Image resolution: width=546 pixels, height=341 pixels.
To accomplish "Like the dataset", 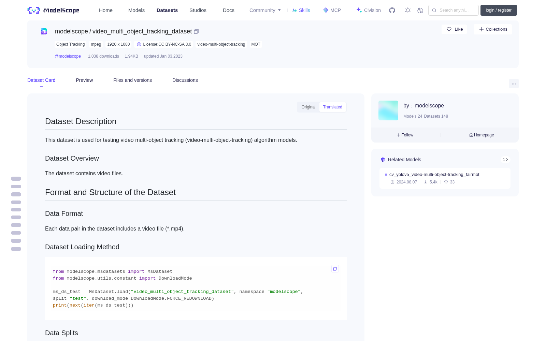I will pyautogui.click(x=455, y=29).
